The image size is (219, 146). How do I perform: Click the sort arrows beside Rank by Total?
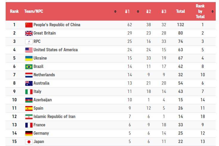212,11
